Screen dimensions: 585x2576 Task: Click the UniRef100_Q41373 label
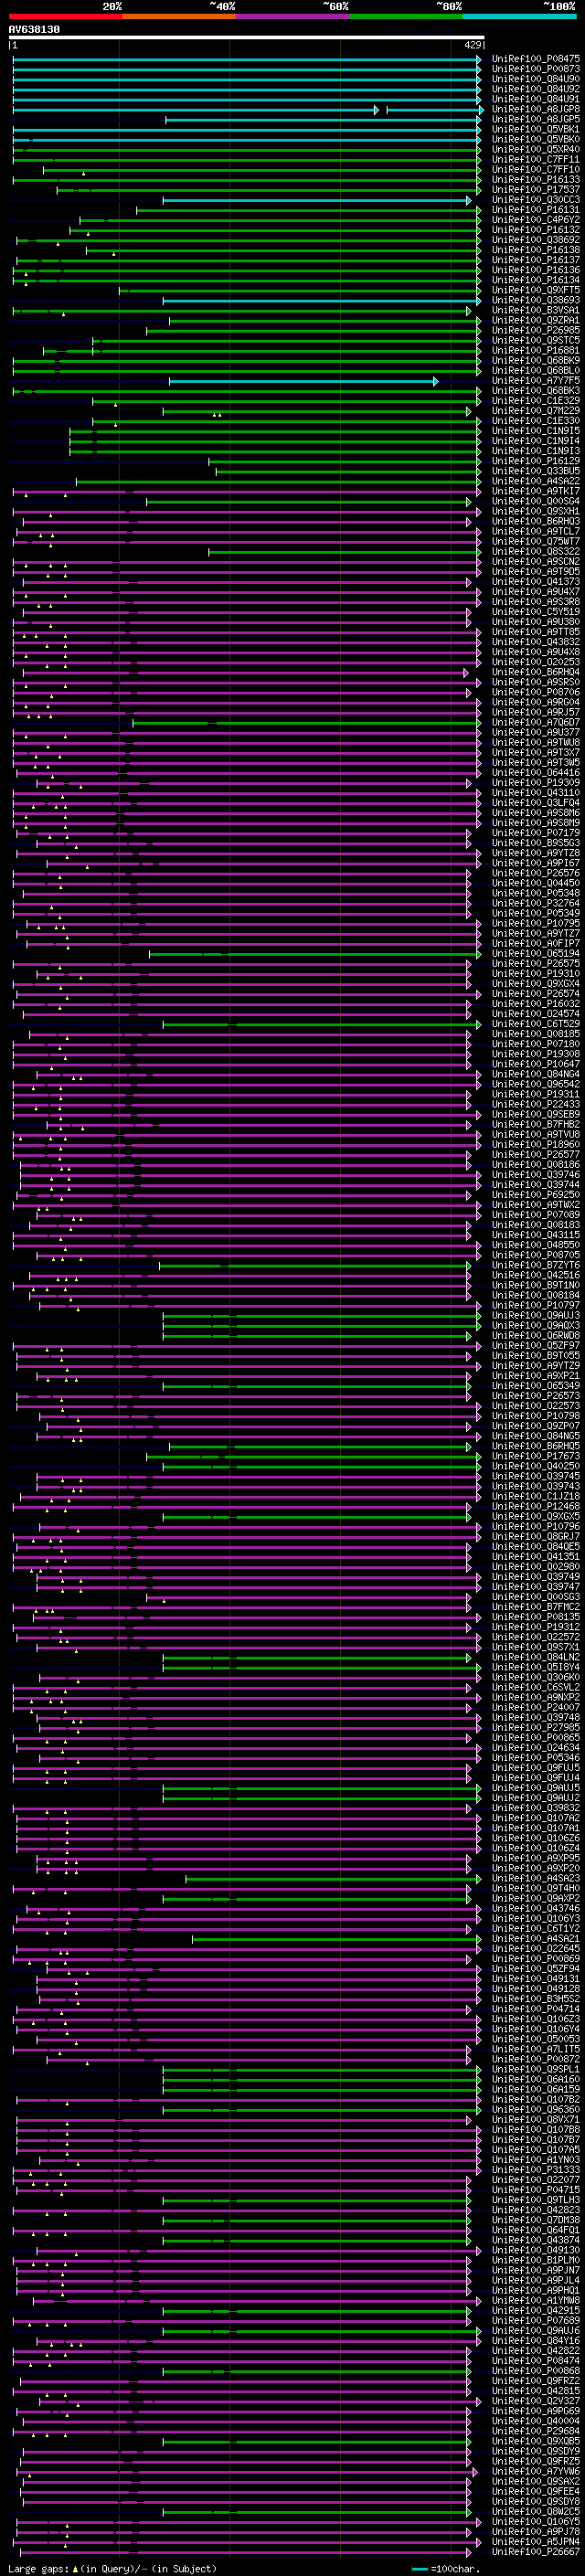point(536,582)
